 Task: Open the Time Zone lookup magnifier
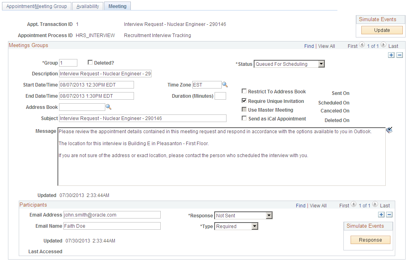click(225, 85)
